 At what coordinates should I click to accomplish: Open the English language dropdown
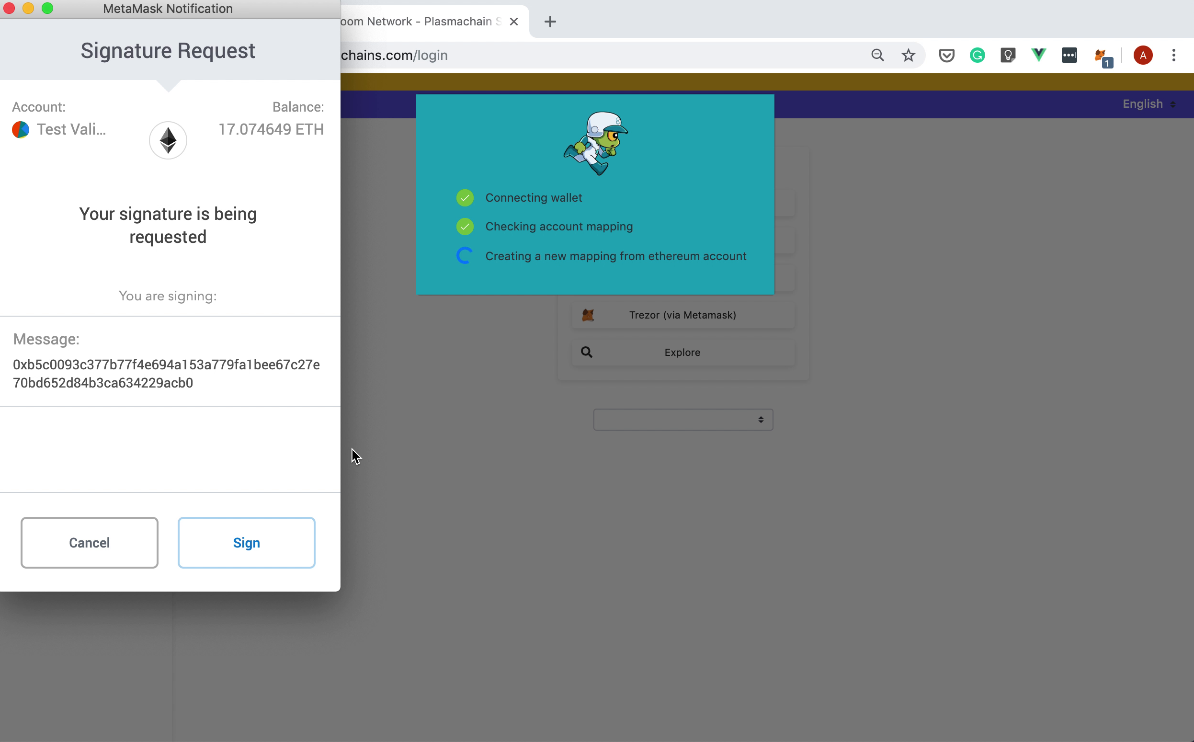[1149, 104]
